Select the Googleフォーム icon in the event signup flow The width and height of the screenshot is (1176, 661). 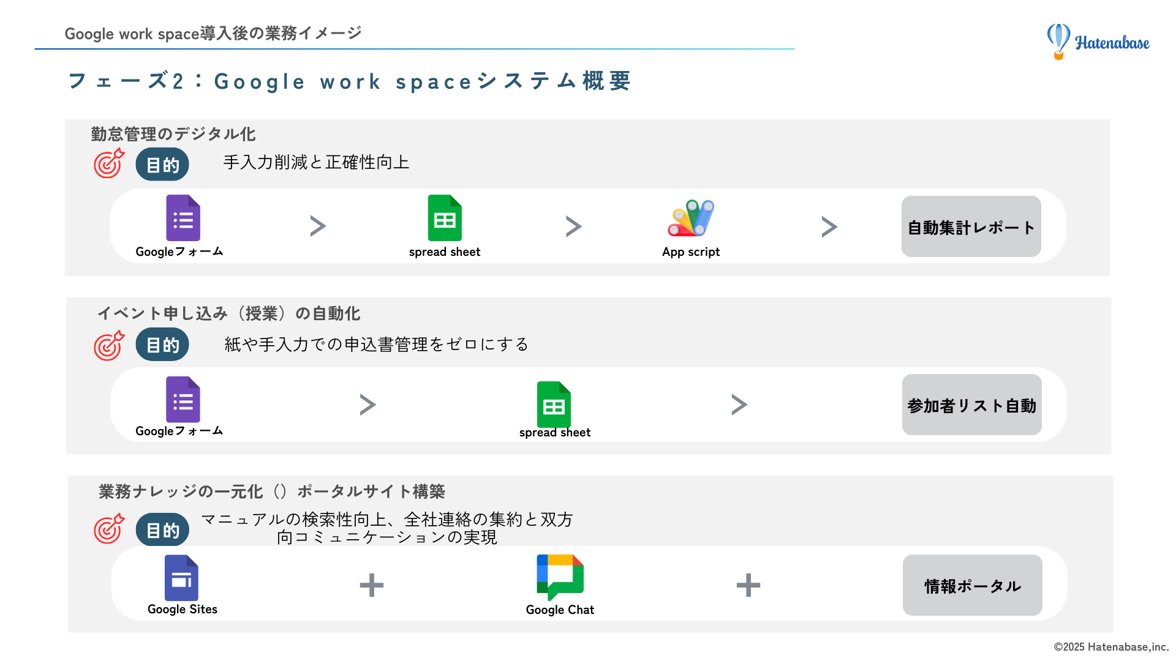point(183,400)
